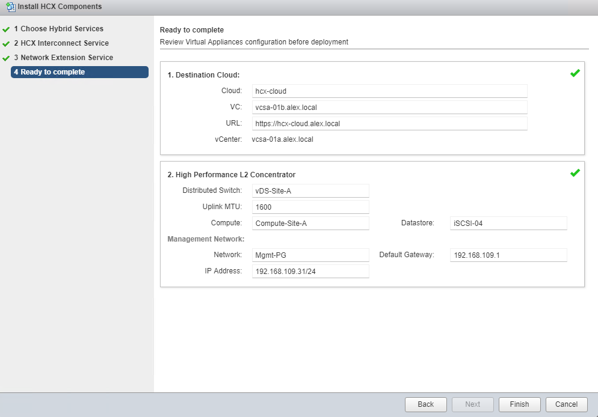
Task: Click the Uplink MTU field
Action: 310,207
